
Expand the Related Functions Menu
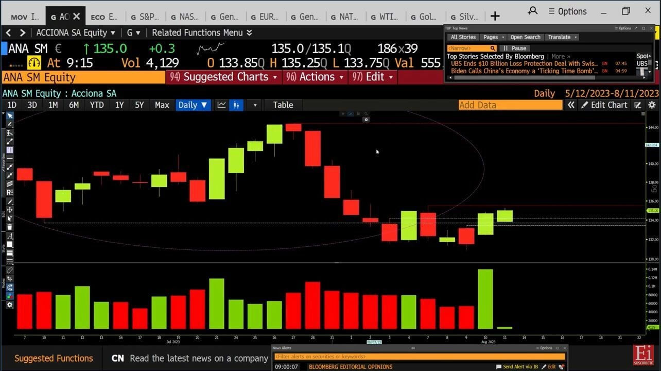[x=202, y=32]
